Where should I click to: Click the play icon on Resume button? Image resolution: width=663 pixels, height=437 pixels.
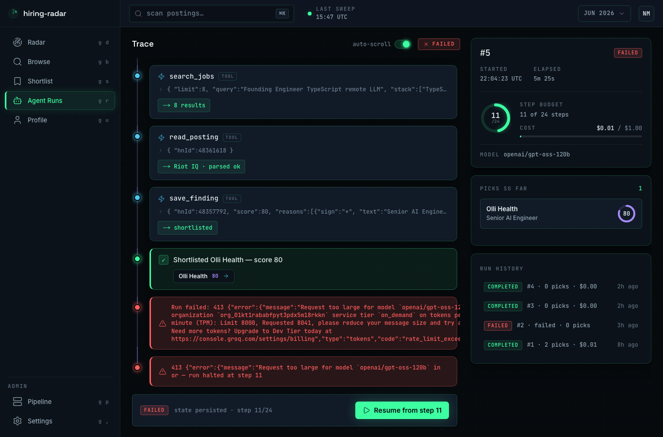pyautogui.click(x=367, y=410)
